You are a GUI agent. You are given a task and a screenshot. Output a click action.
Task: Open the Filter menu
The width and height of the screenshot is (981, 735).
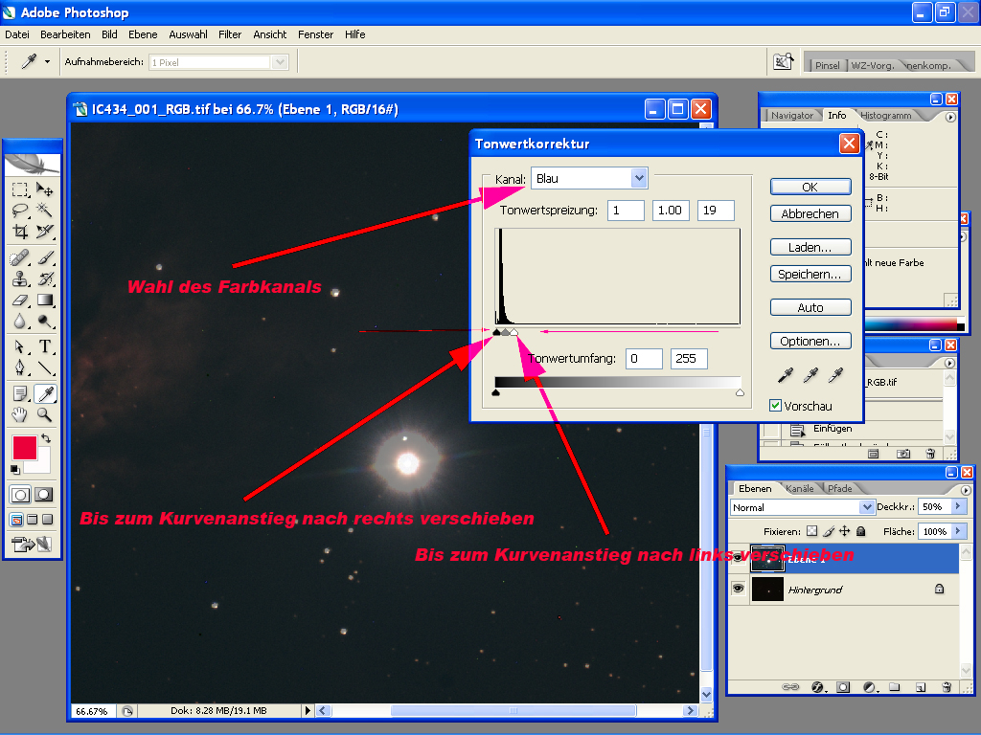[230, 34]
